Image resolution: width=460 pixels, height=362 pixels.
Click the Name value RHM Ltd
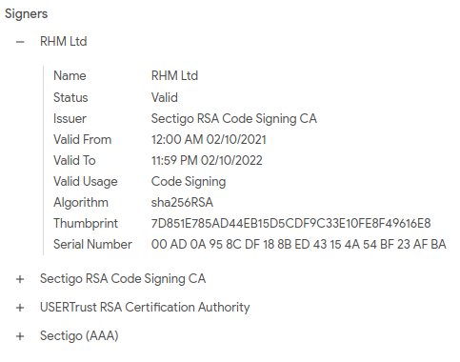[174, 76]
